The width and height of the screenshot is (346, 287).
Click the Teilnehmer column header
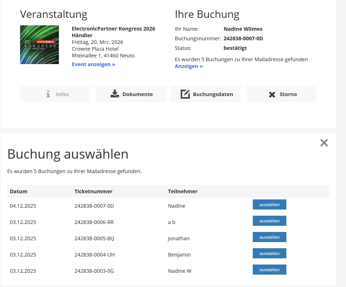point(183,191)
